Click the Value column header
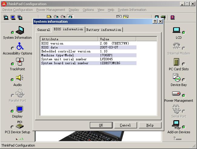 (117, 39)
